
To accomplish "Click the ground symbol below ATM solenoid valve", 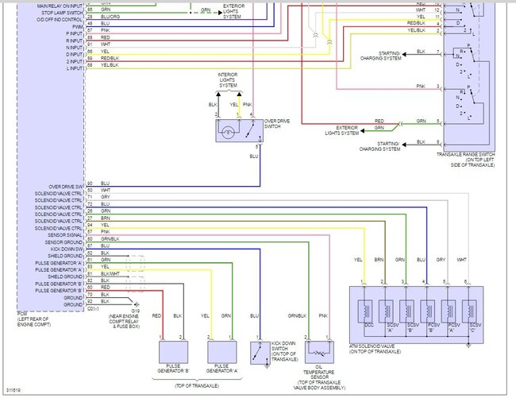I will [468, 346].
